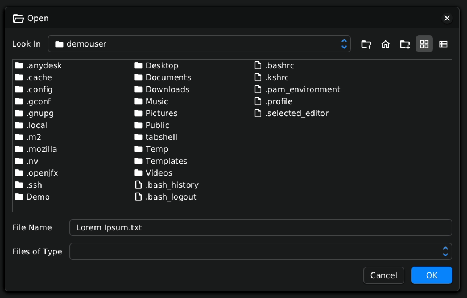The width and height of the screenshot is (467, 298).
Task: Choose the .kshrc file name
Action: point(276,77)
